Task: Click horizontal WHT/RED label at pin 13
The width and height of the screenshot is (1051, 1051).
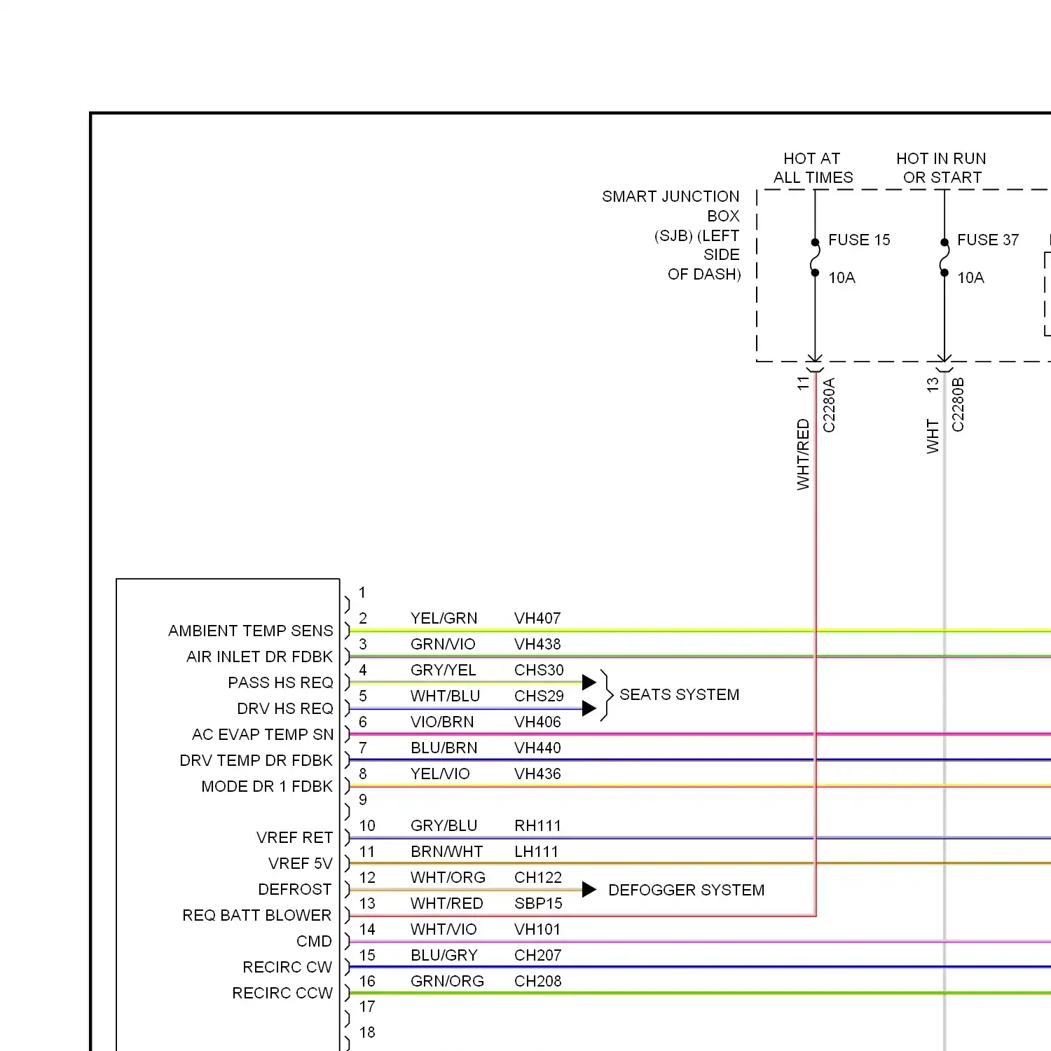Action: (x=446, y=903)
